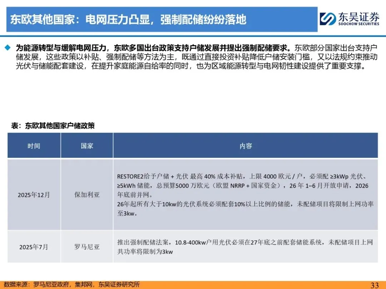Click the 罗马尼亚 country cell
The width and height of the screenshot is (386, 289).
(x=87, y=247)
